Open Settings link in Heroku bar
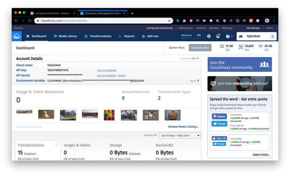The image size is (290, 176). 227,28
